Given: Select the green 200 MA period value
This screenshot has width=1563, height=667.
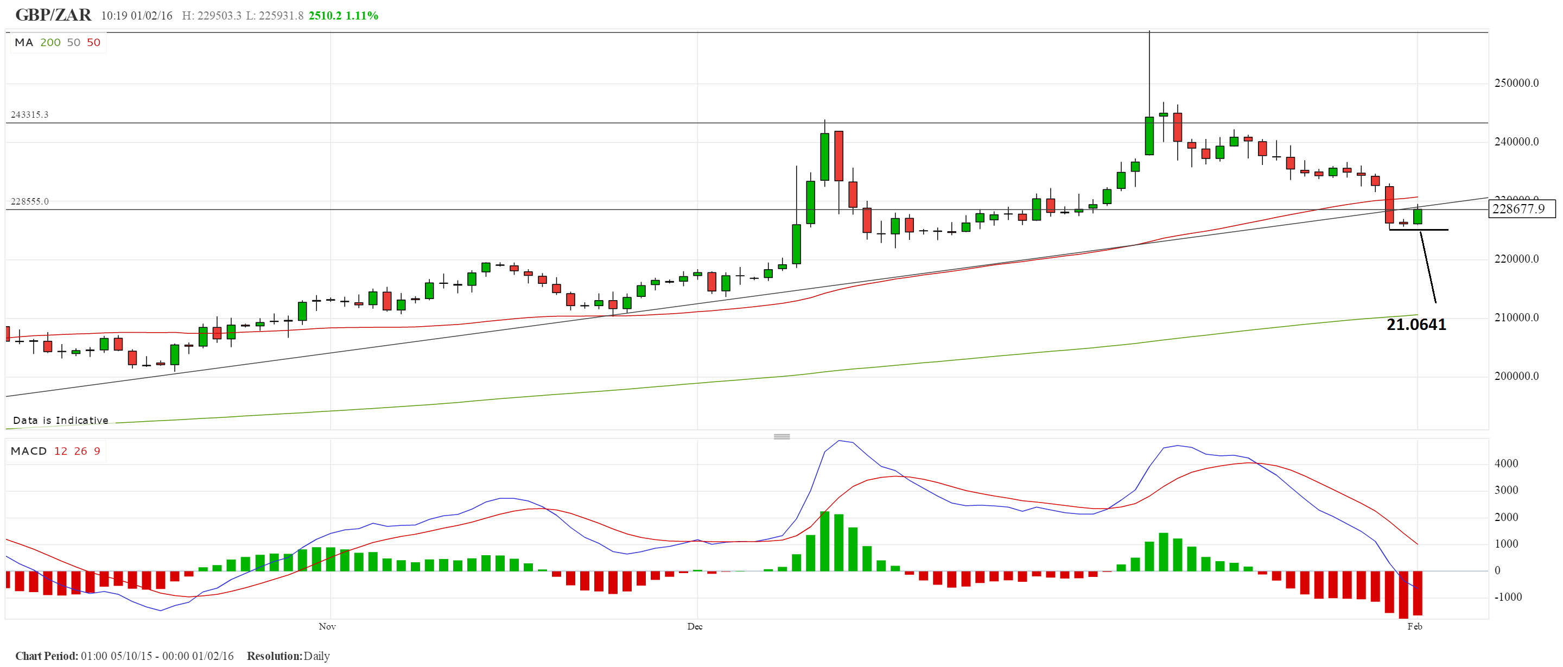Looking at the screenshot, I should (x=50, y=42).
